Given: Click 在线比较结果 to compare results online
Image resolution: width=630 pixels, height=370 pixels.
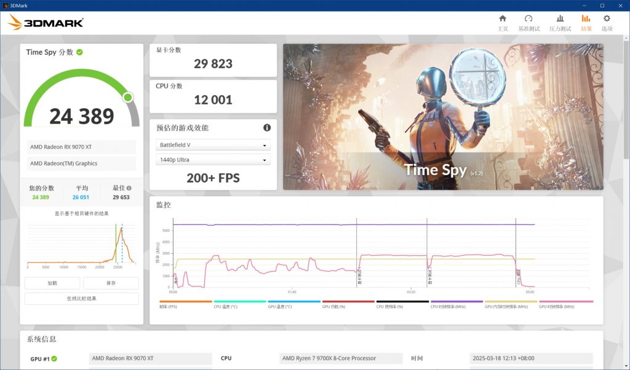Looking at the screenshot, I should click(81, 299).
